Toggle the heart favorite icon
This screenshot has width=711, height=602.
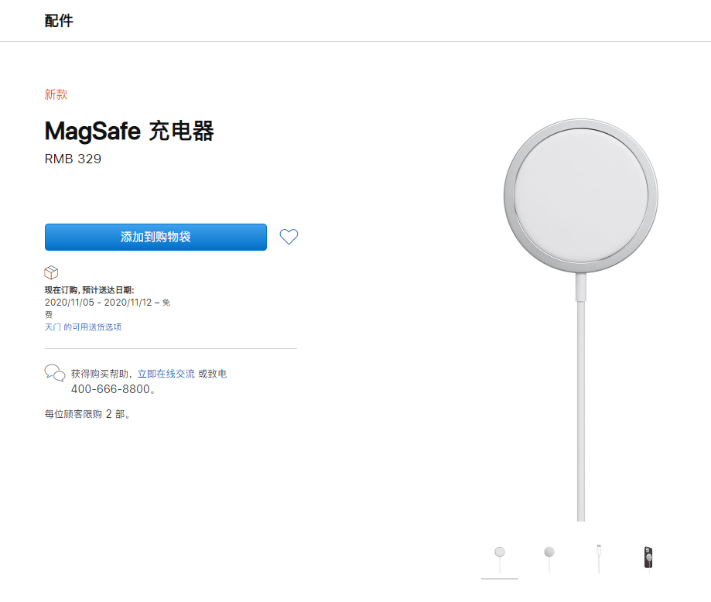[288, 237]
